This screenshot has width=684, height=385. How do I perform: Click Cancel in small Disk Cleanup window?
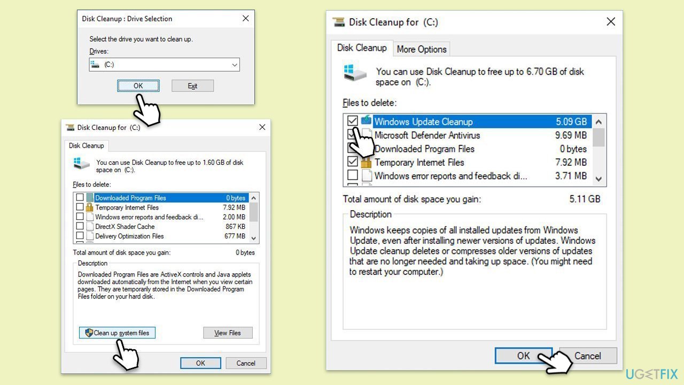pos(246,363)
